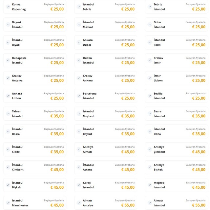Open the İstanbul to Cidde route card
The image size is (210, 210).
34,149
